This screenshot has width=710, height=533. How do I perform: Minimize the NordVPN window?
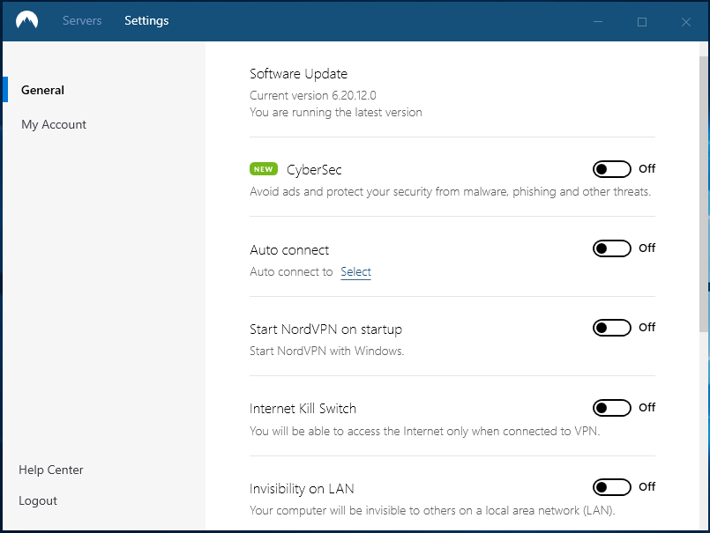pyautogui.click(x=598, y=21)
